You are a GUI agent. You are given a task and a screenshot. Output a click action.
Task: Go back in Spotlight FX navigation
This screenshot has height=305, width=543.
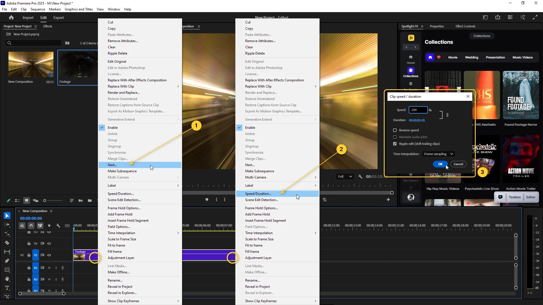406,47
